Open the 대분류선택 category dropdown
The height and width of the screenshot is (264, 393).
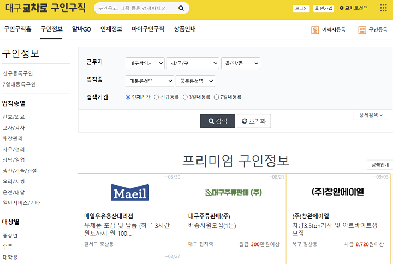[x=150, y=81]
